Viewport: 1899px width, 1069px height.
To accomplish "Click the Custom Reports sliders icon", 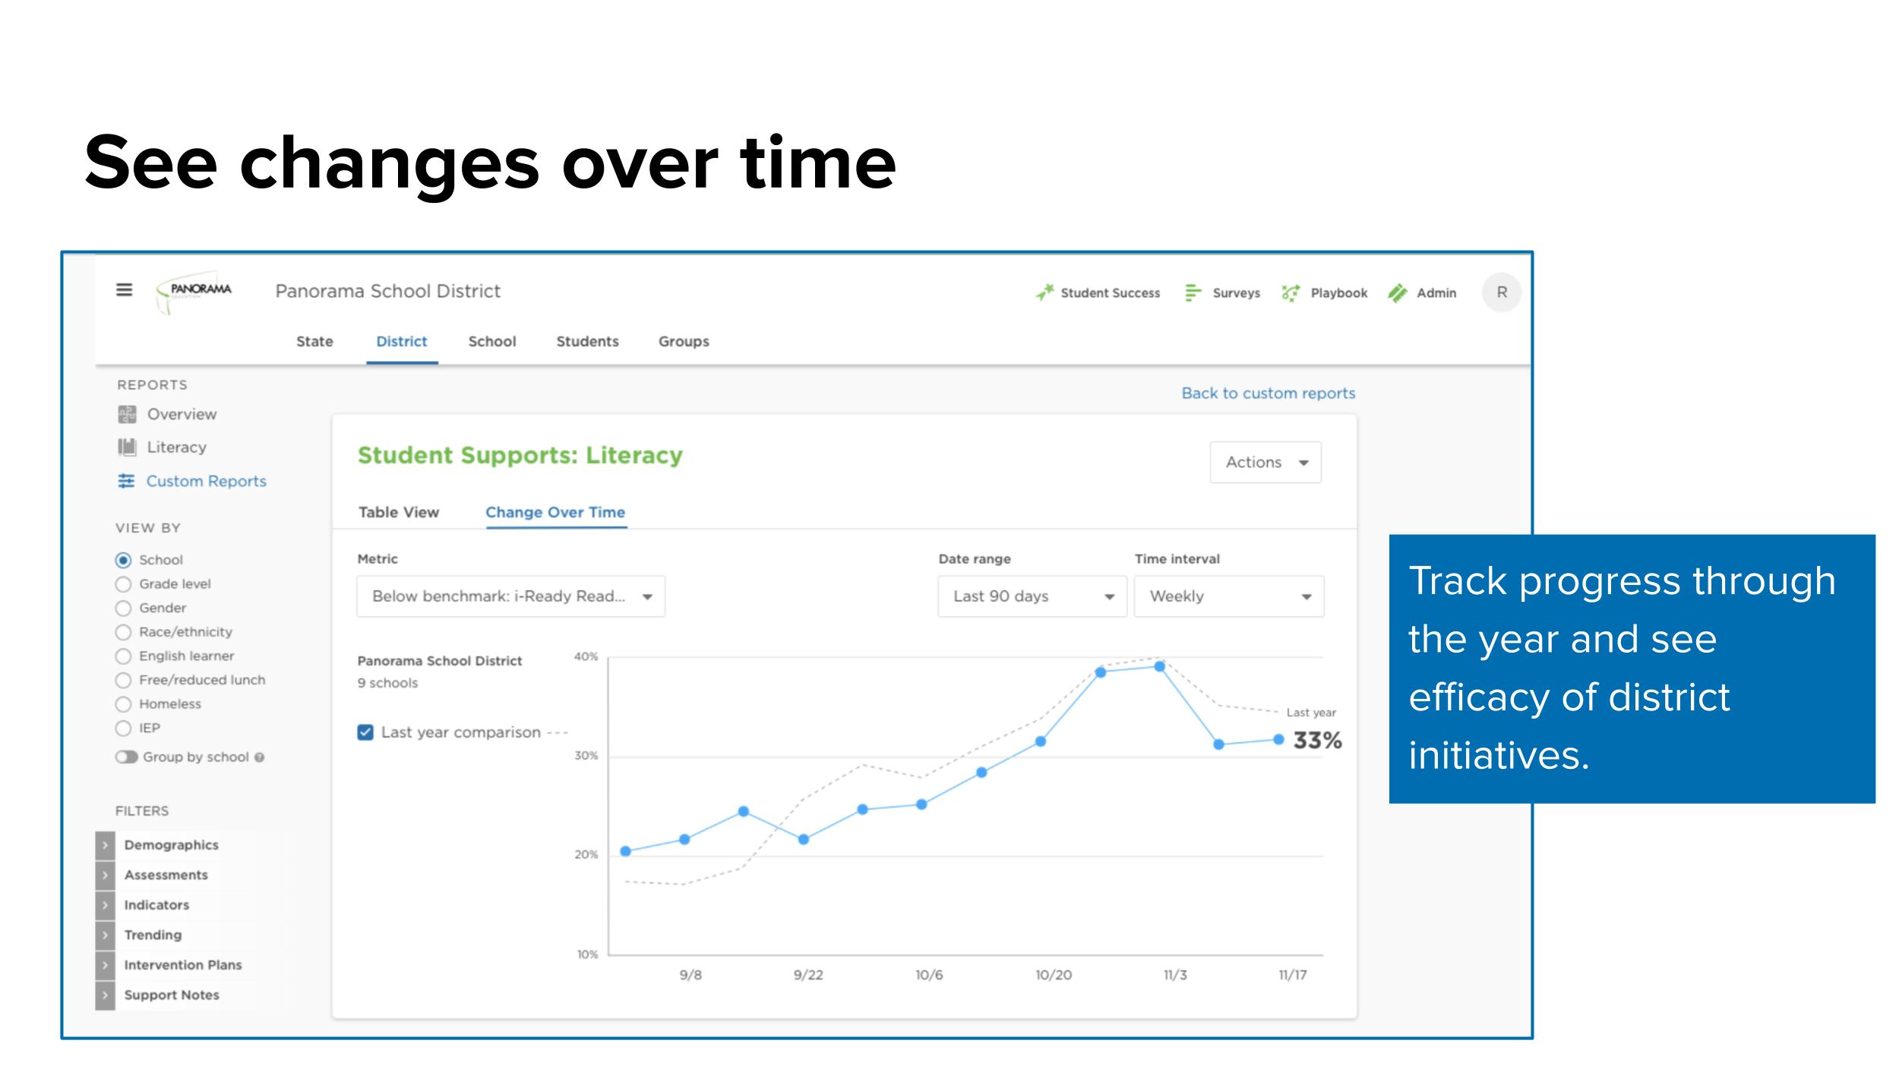I will 126,481.
